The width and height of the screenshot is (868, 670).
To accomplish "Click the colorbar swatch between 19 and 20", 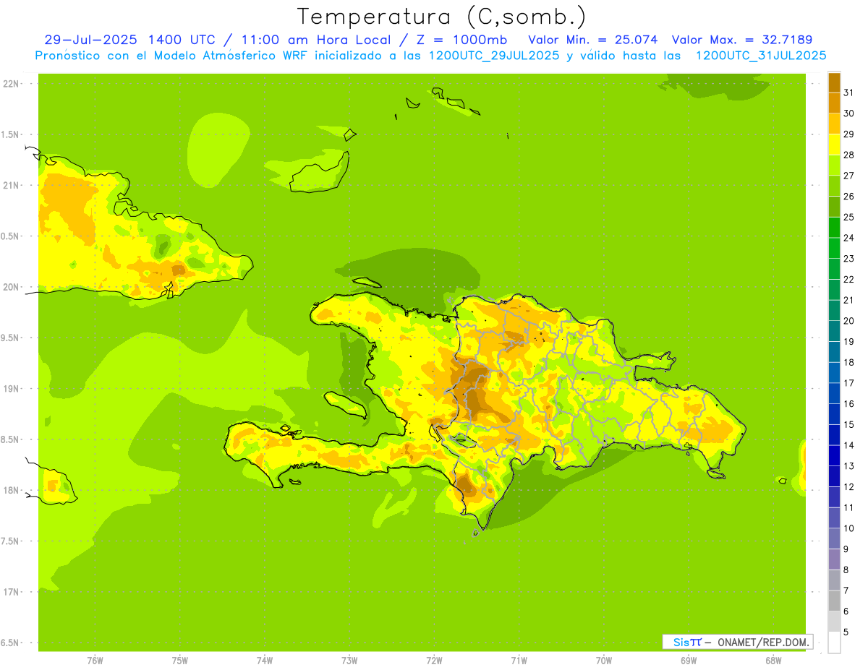I will (x=834, y=331).
